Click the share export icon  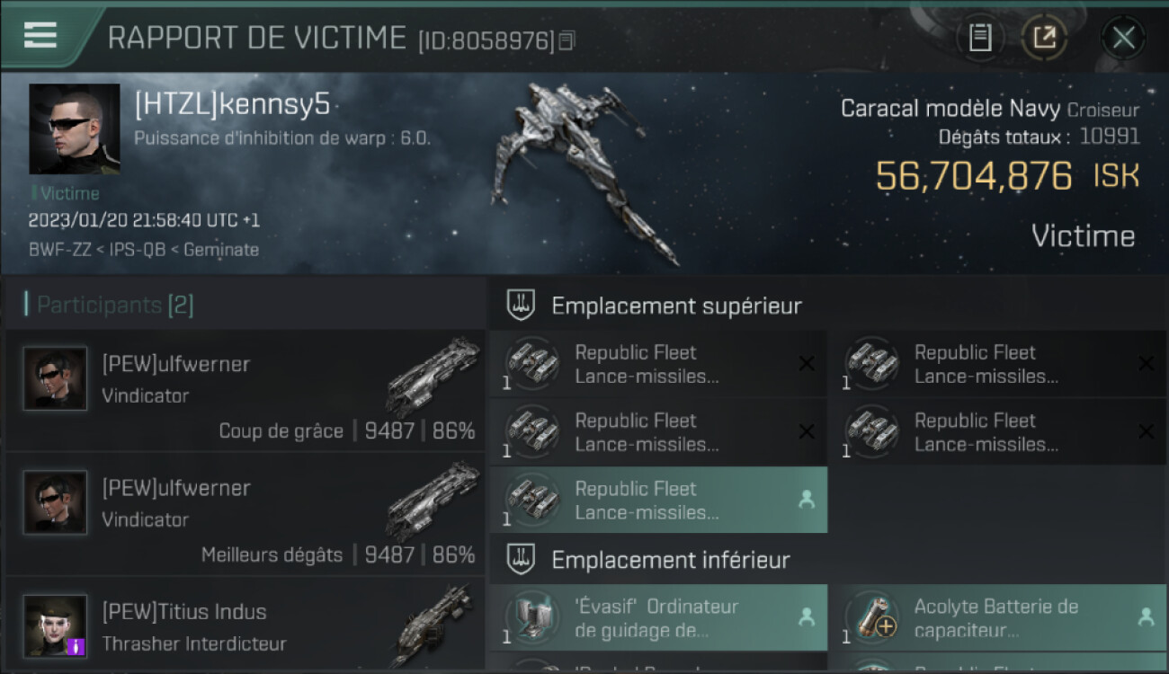[x=1044, y=38]
